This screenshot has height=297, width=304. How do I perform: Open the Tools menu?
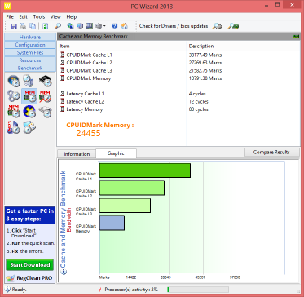[x=39, y=16]
